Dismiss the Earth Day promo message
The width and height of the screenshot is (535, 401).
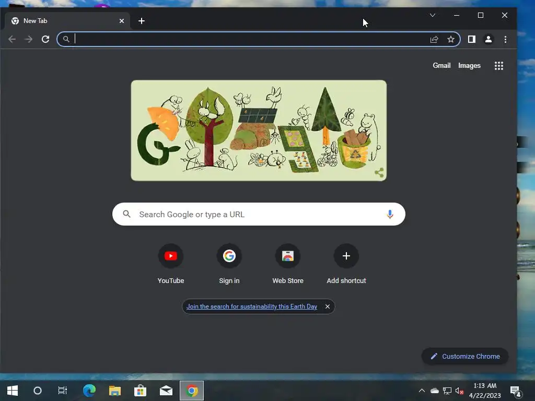coord(328,306)
